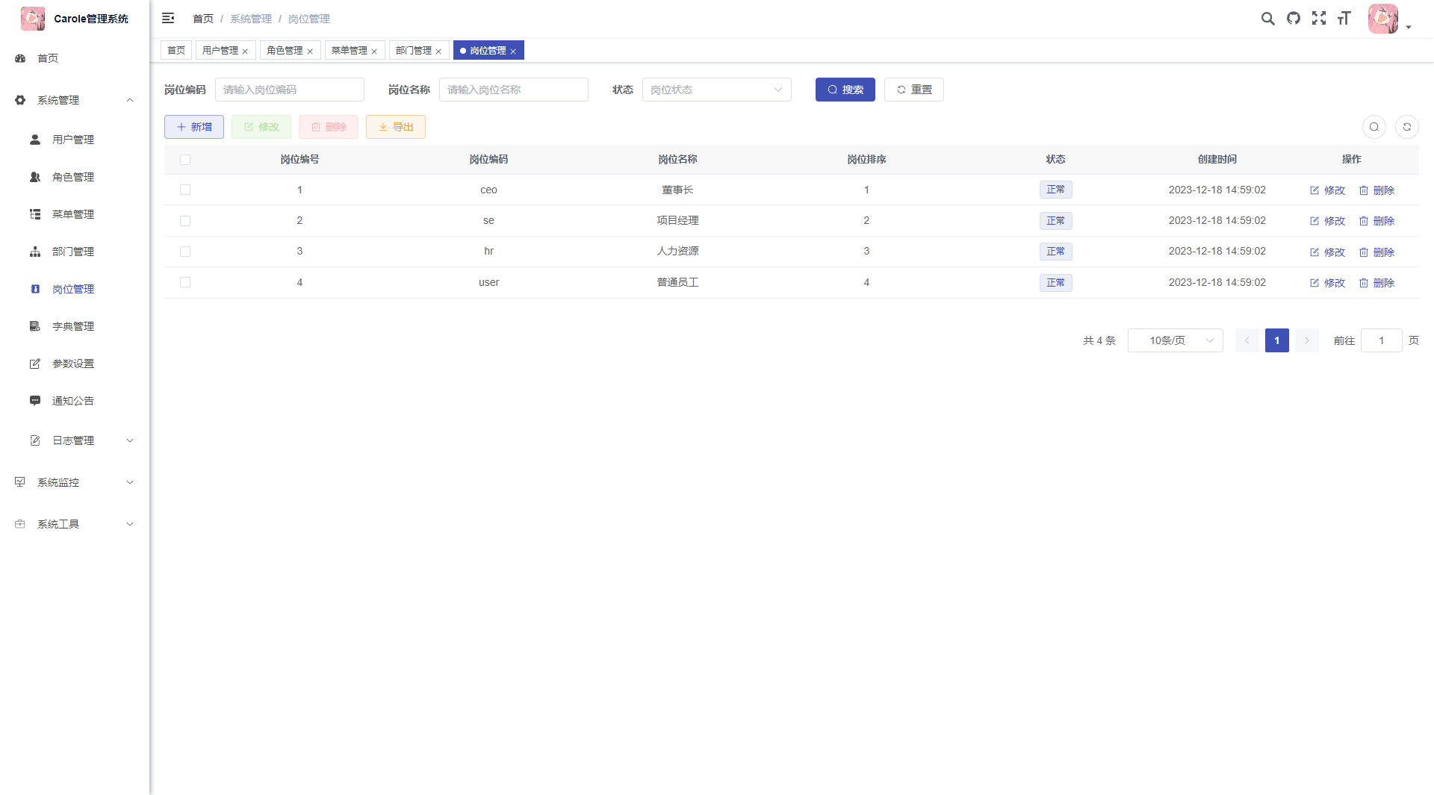Open 岗位管理 in the sidebar
Screen dimensions: 1434x795
click(x=75, y=289)
